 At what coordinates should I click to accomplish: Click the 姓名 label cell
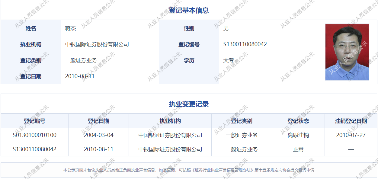pos(31,28)
